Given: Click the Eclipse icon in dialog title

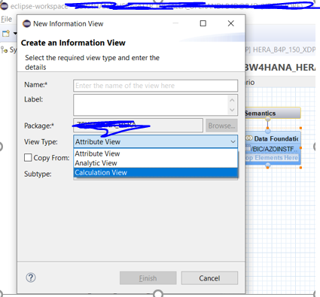Looking at the screenshot, I should pos(26,23).
